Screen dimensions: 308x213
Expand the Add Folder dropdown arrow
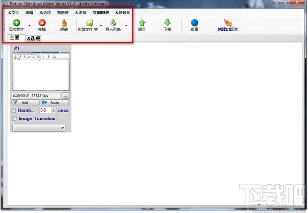click(x=101, y=26)
